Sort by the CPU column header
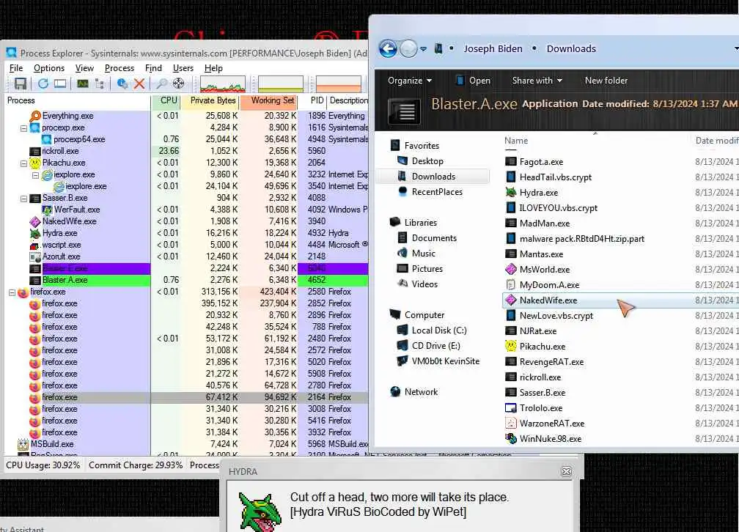The height and width of the screenshot is (532, 739). coord(166,100)
